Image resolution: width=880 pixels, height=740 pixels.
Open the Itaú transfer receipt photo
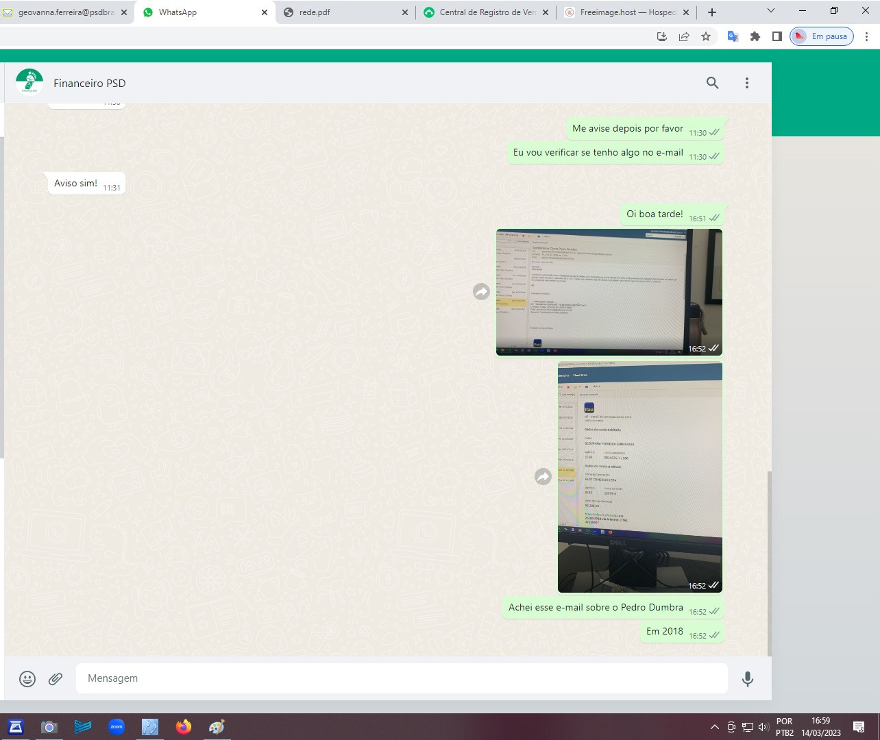pos(640,478)
